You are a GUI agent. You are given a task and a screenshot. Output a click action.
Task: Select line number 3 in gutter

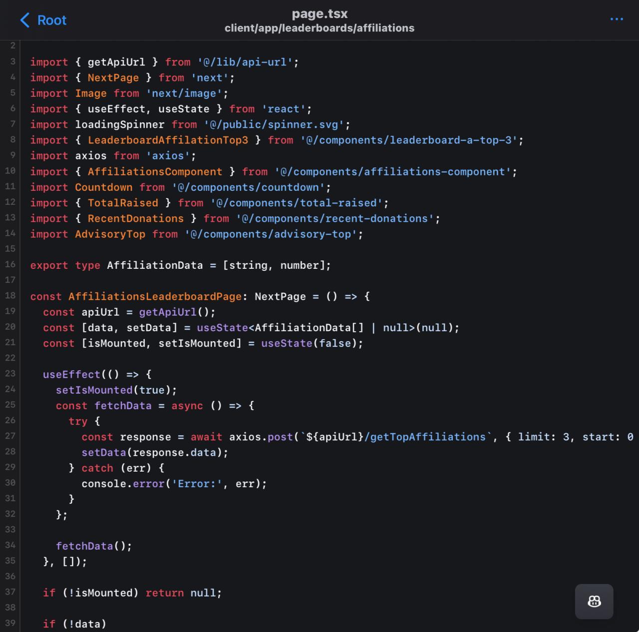click(x=12, y=61)
